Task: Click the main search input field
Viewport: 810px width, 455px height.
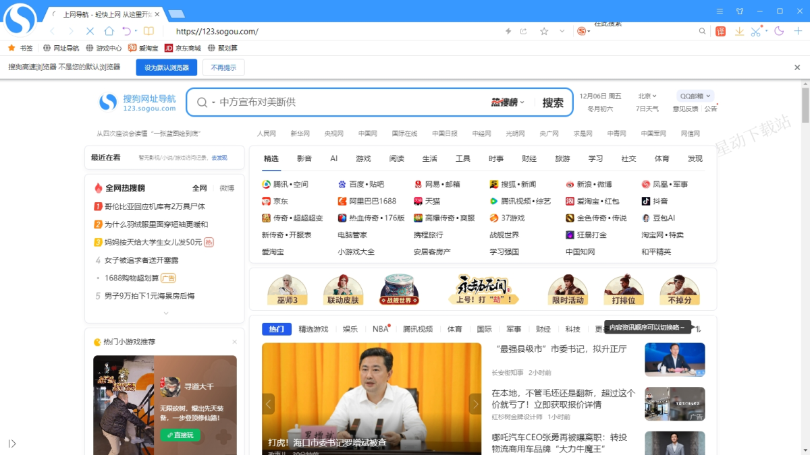Action: [x=351, y=102]
